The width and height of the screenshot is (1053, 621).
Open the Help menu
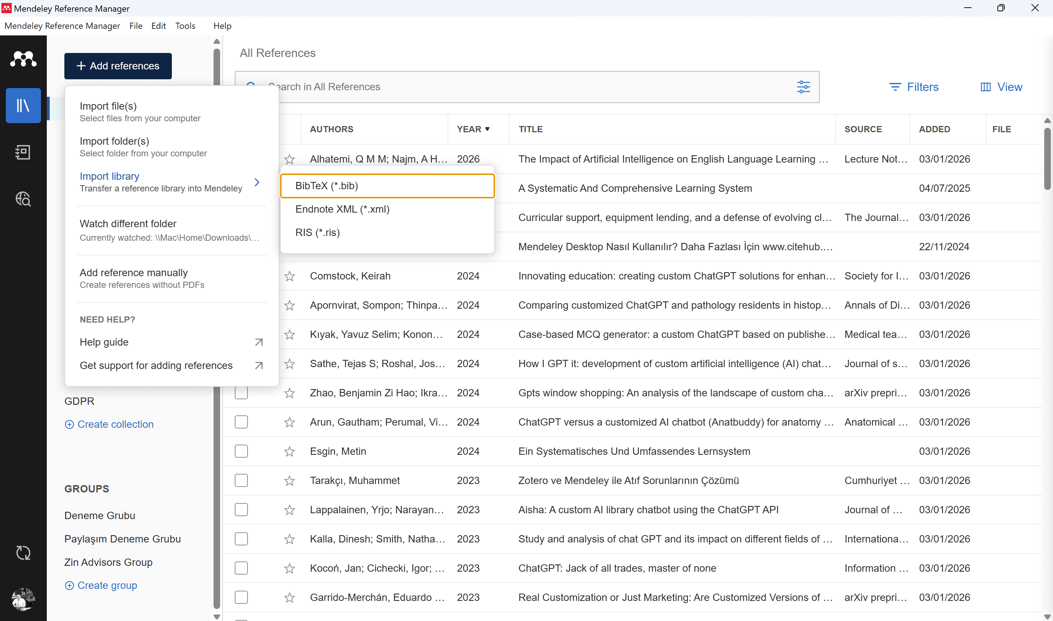[222, 26]
